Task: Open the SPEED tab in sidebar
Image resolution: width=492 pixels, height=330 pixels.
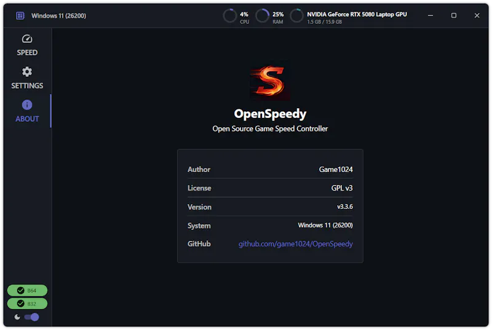Action: click(x=27, y=45)
